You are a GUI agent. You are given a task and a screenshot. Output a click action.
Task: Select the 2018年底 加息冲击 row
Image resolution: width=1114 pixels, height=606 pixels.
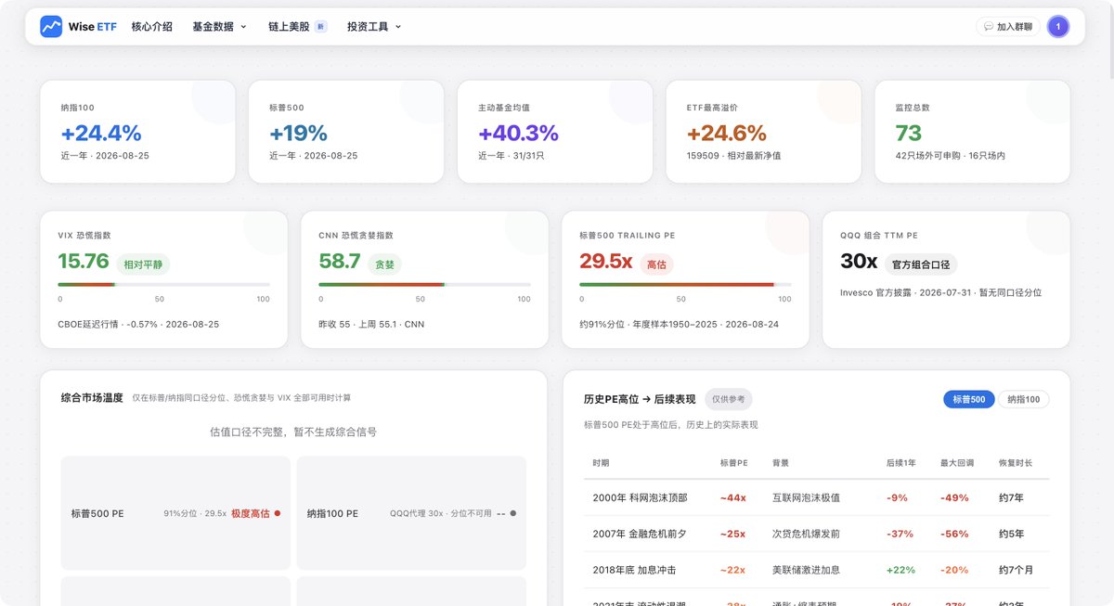(x=817, y=570)
